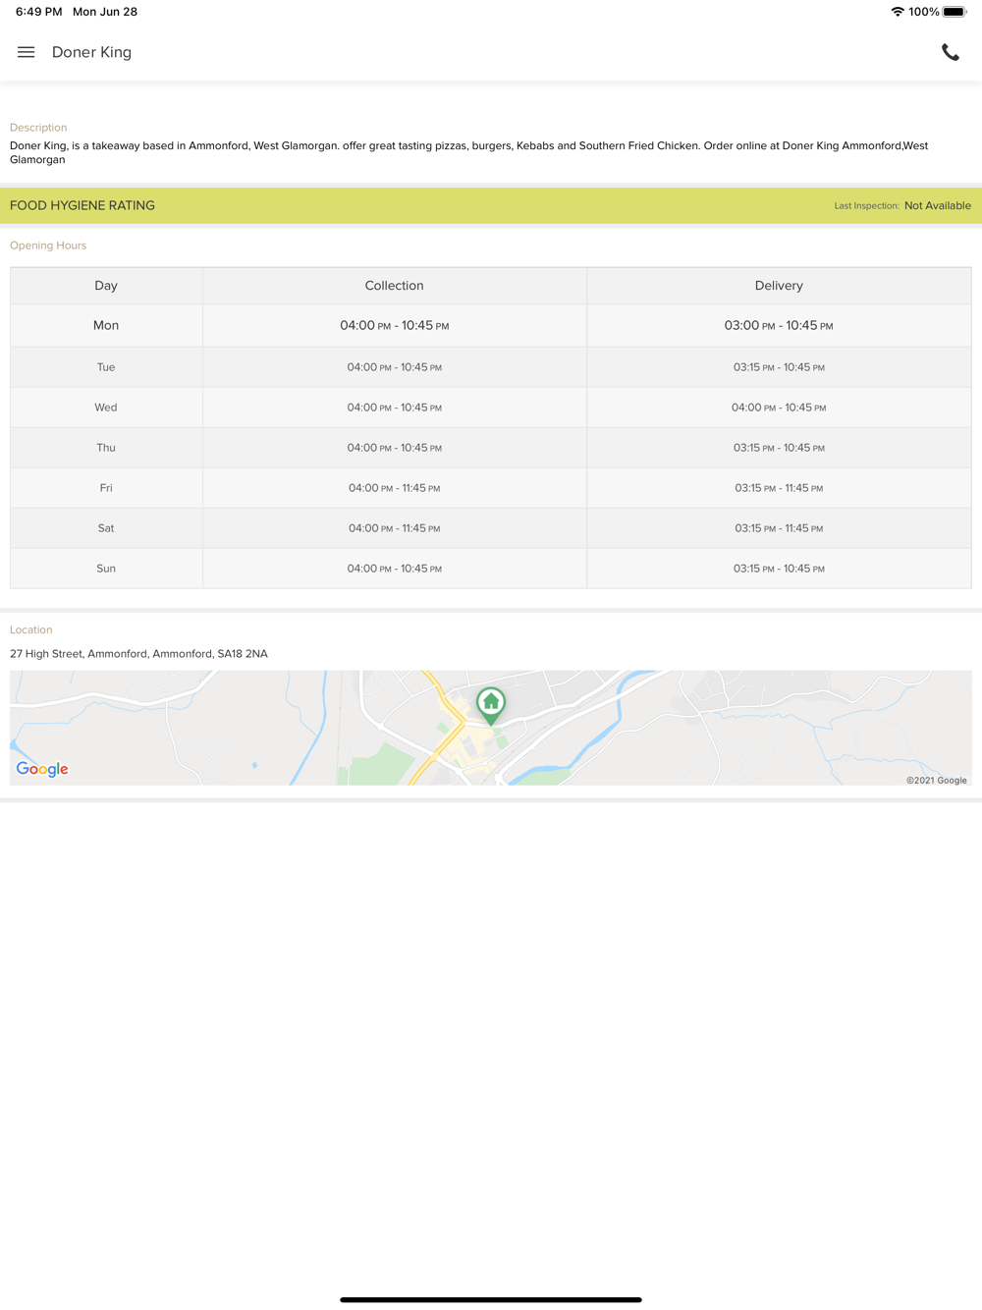Tap the home indicator bar
The width and height of the screenshot is (982, 1310).
(491, 1299)
